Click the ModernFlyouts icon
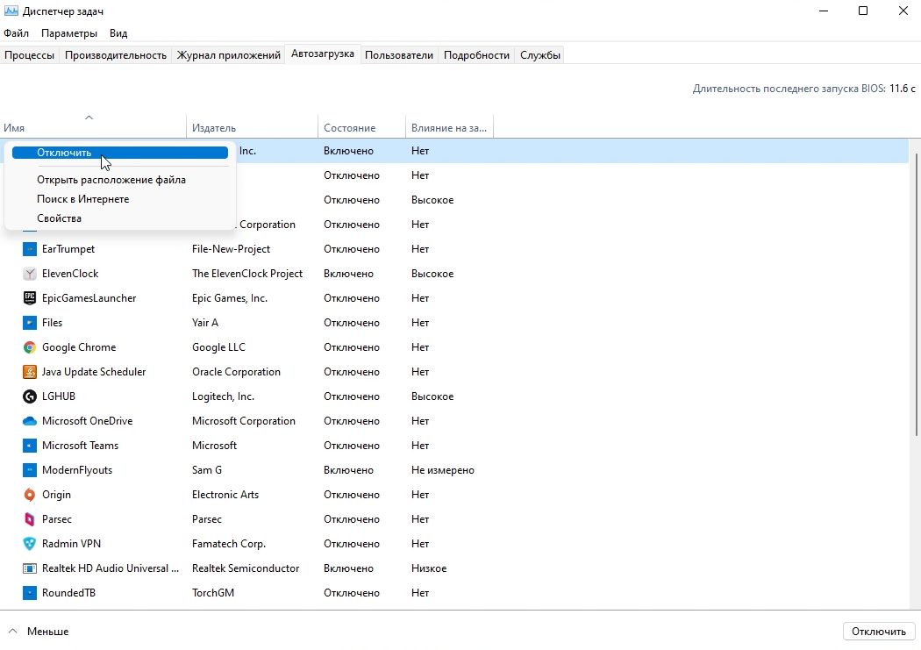The height and width of the screenshot is (650, 921). (x=29, y=470)
